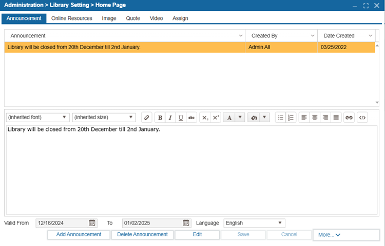Open the inherited font dropdown

(x=38, y=118)
